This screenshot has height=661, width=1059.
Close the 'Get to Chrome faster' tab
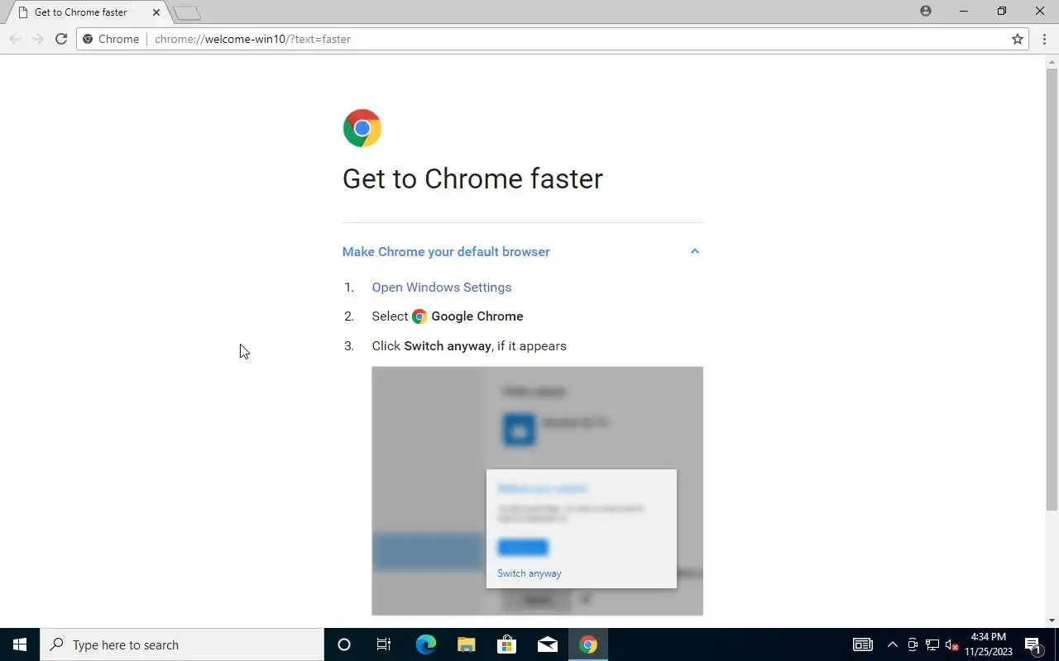point(156,12)
